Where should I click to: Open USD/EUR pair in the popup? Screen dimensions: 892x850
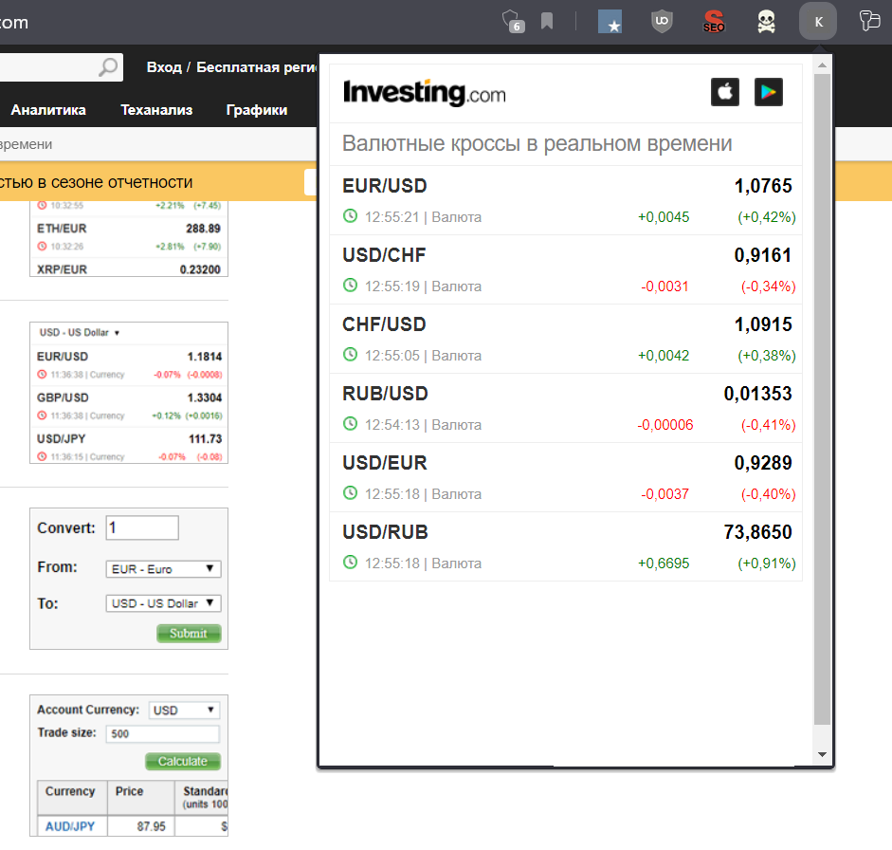point(385,464)
